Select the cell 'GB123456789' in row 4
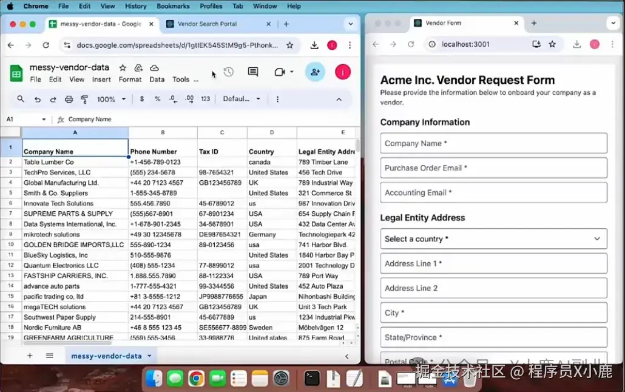Image resolution: width=625 pixels, height=392 pixels. click(x=221, y=183)
